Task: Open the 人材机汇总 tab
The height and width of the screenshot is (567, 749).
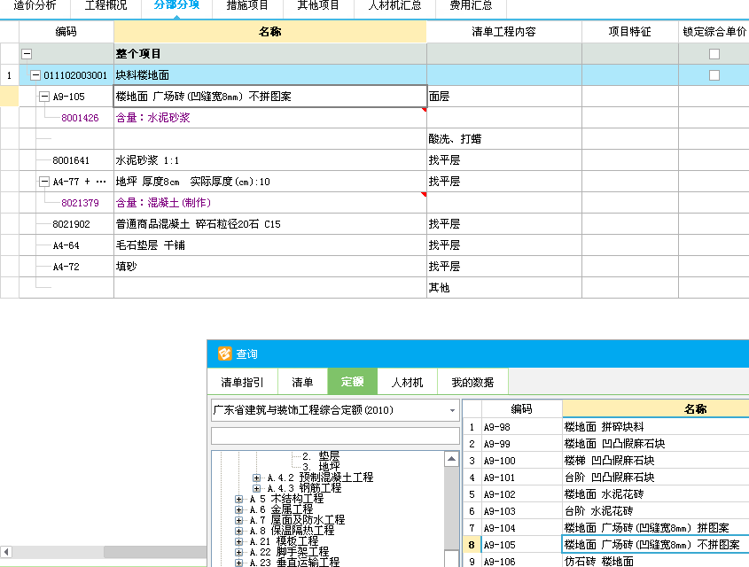Action: (x=395, y=5)
